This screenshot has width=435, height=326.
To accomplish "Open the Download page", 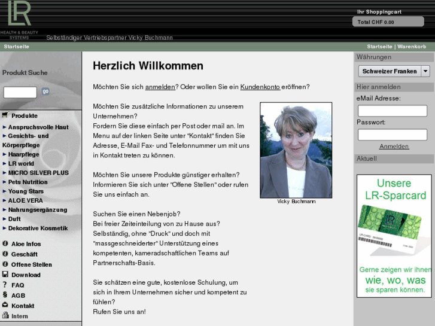I will (x=26, y=275).
